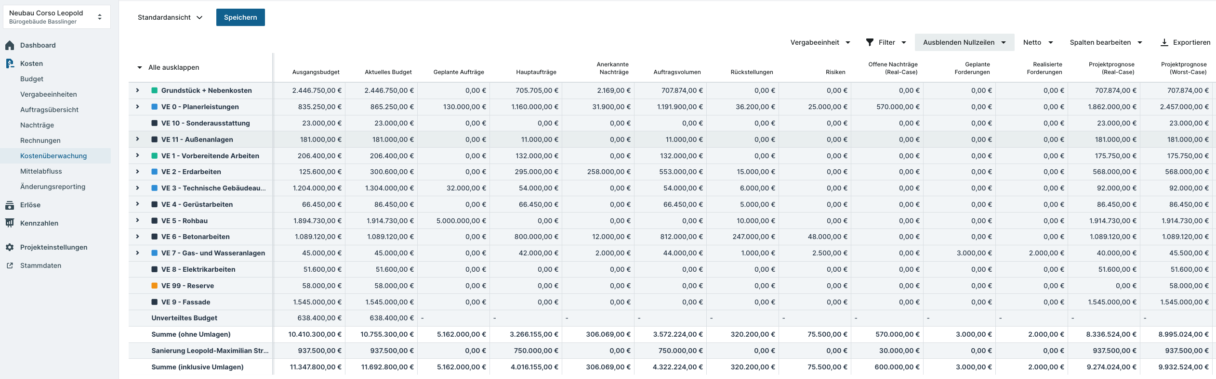
Task: Open the project switcher Neubau Corso Leopold
Action: point(57,17)
